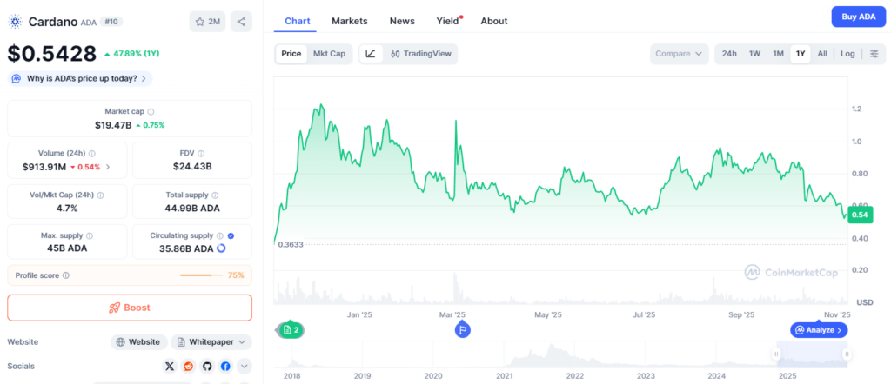This screenshot has height=384, width=891.
Task: Click the orange Boost button
Action: pyautogui.click(x=130, y=308)
